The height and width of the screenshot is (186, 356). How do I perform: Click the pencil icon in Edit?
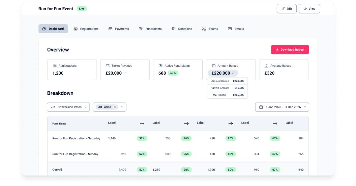click(283, 9)
